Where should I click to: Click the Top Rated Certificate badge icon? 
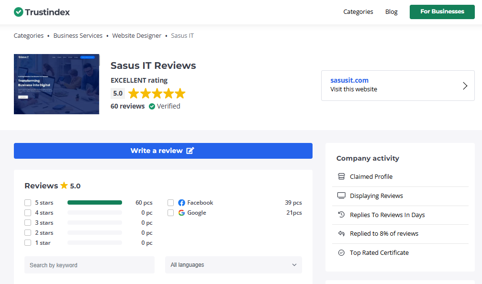(341, 252)
